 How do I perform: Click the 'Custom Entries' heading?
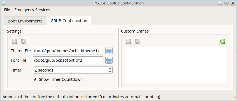[x=135, y=31]
